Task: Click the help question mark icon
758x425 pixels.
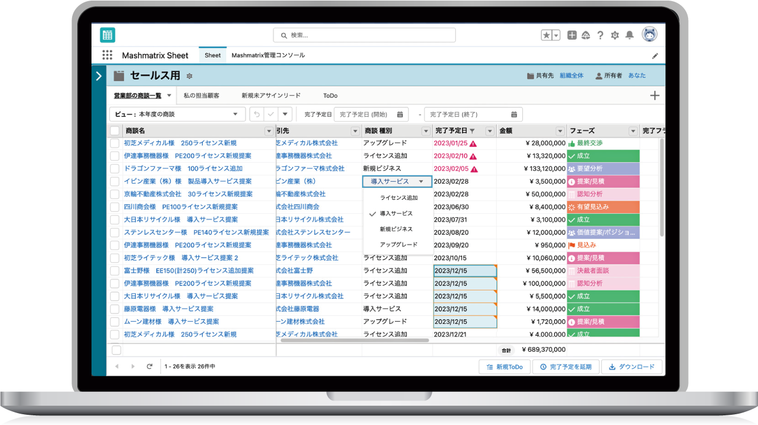Action: 601,35
